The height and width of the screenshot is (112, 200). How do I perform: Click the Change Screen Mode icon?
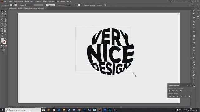tap(4, 50)
